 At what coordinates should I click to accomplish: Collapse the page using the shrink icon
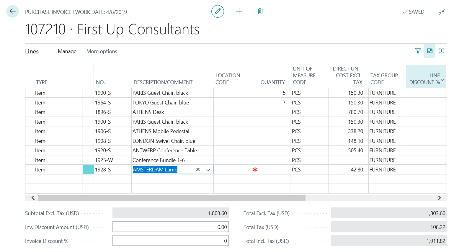[x=441, y=12]
